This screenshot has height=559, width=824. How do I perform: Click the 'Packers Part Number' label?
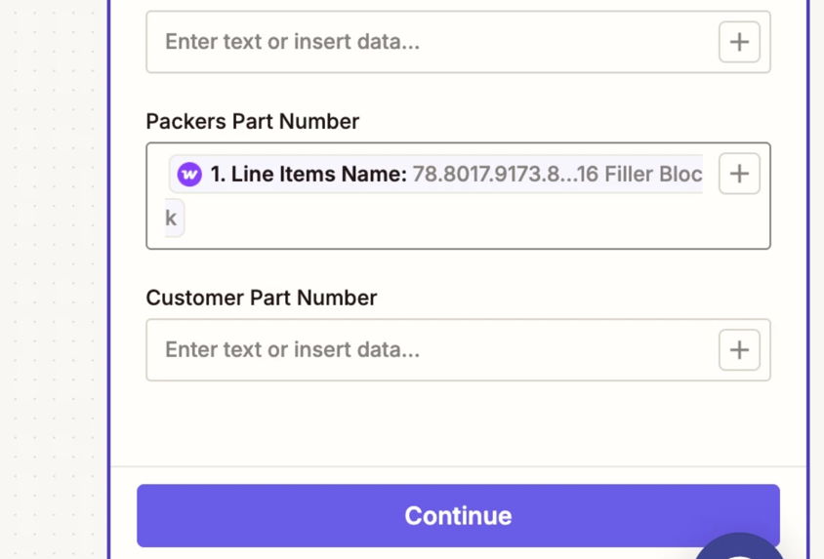point(252,121)
